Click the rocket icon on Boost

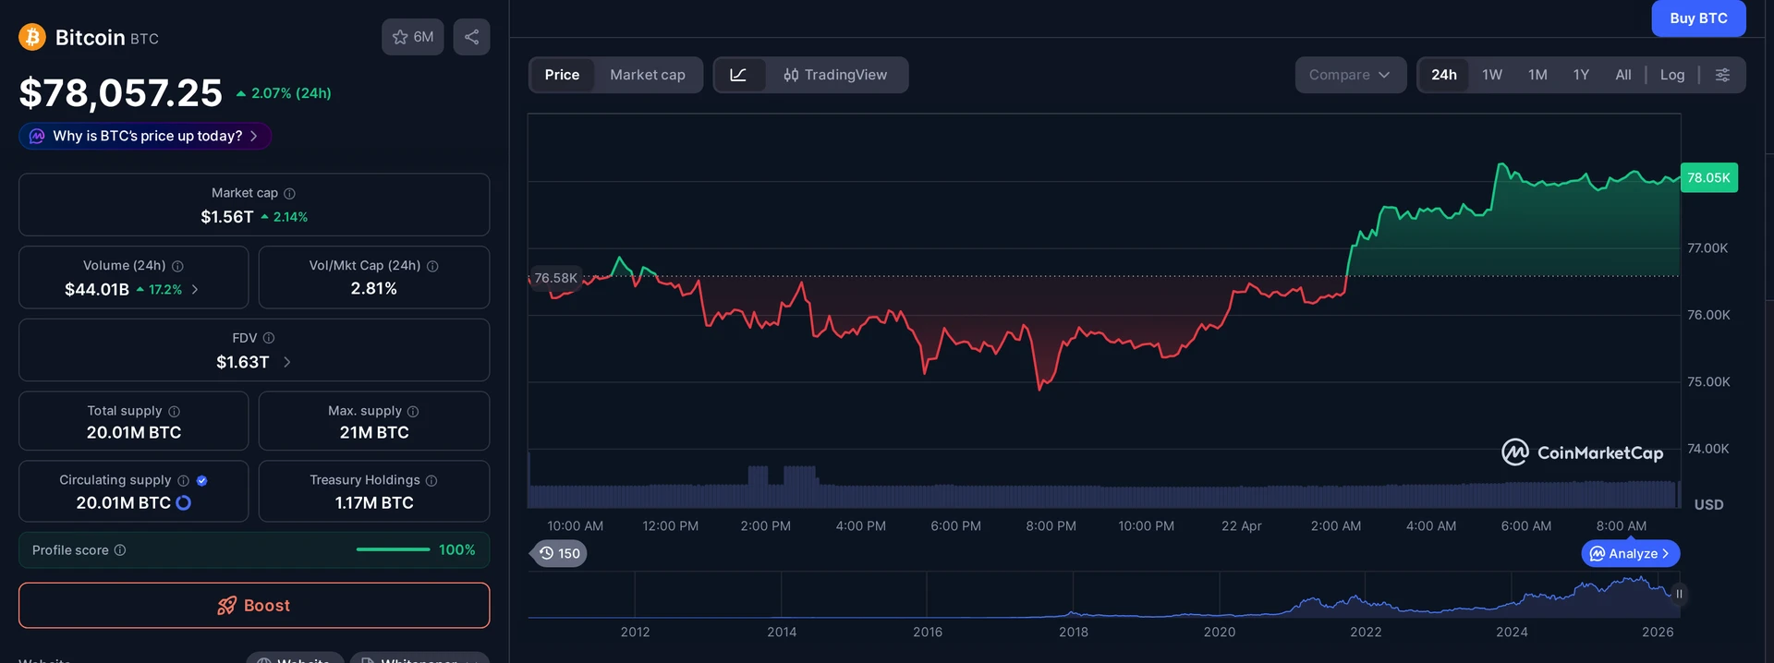pyautogui.click(x=226, y=606)
